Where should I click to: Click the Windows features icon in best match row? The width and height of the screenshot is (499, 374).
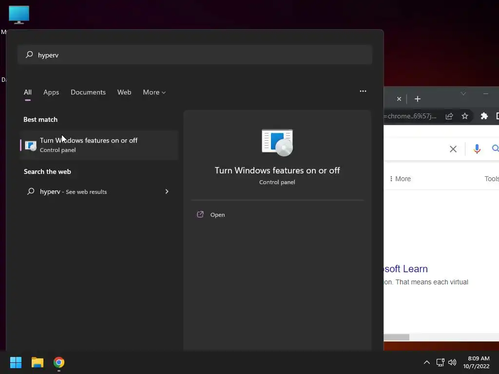(x=31, y=146)
